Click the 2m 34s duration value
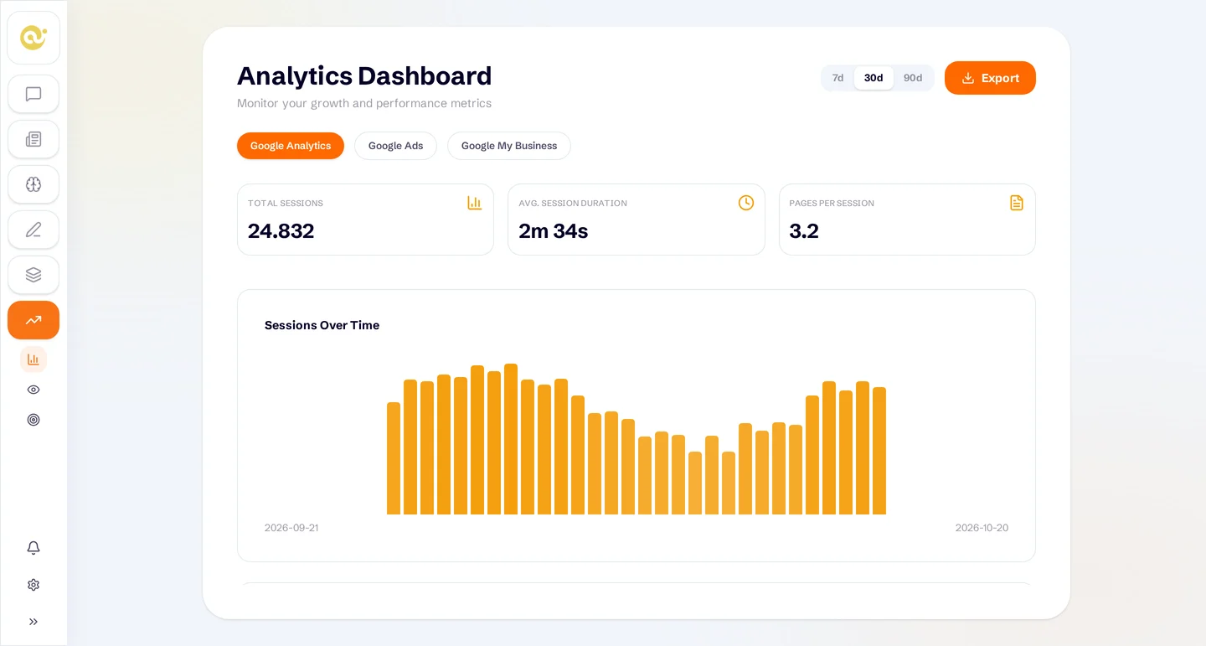Screen dimensions: 1206x646 tap(554, 231)
